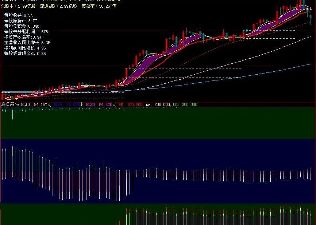Click the blue HL20 indicator value
This screenshot has height=225, width=316.
[x=66, y=104]
